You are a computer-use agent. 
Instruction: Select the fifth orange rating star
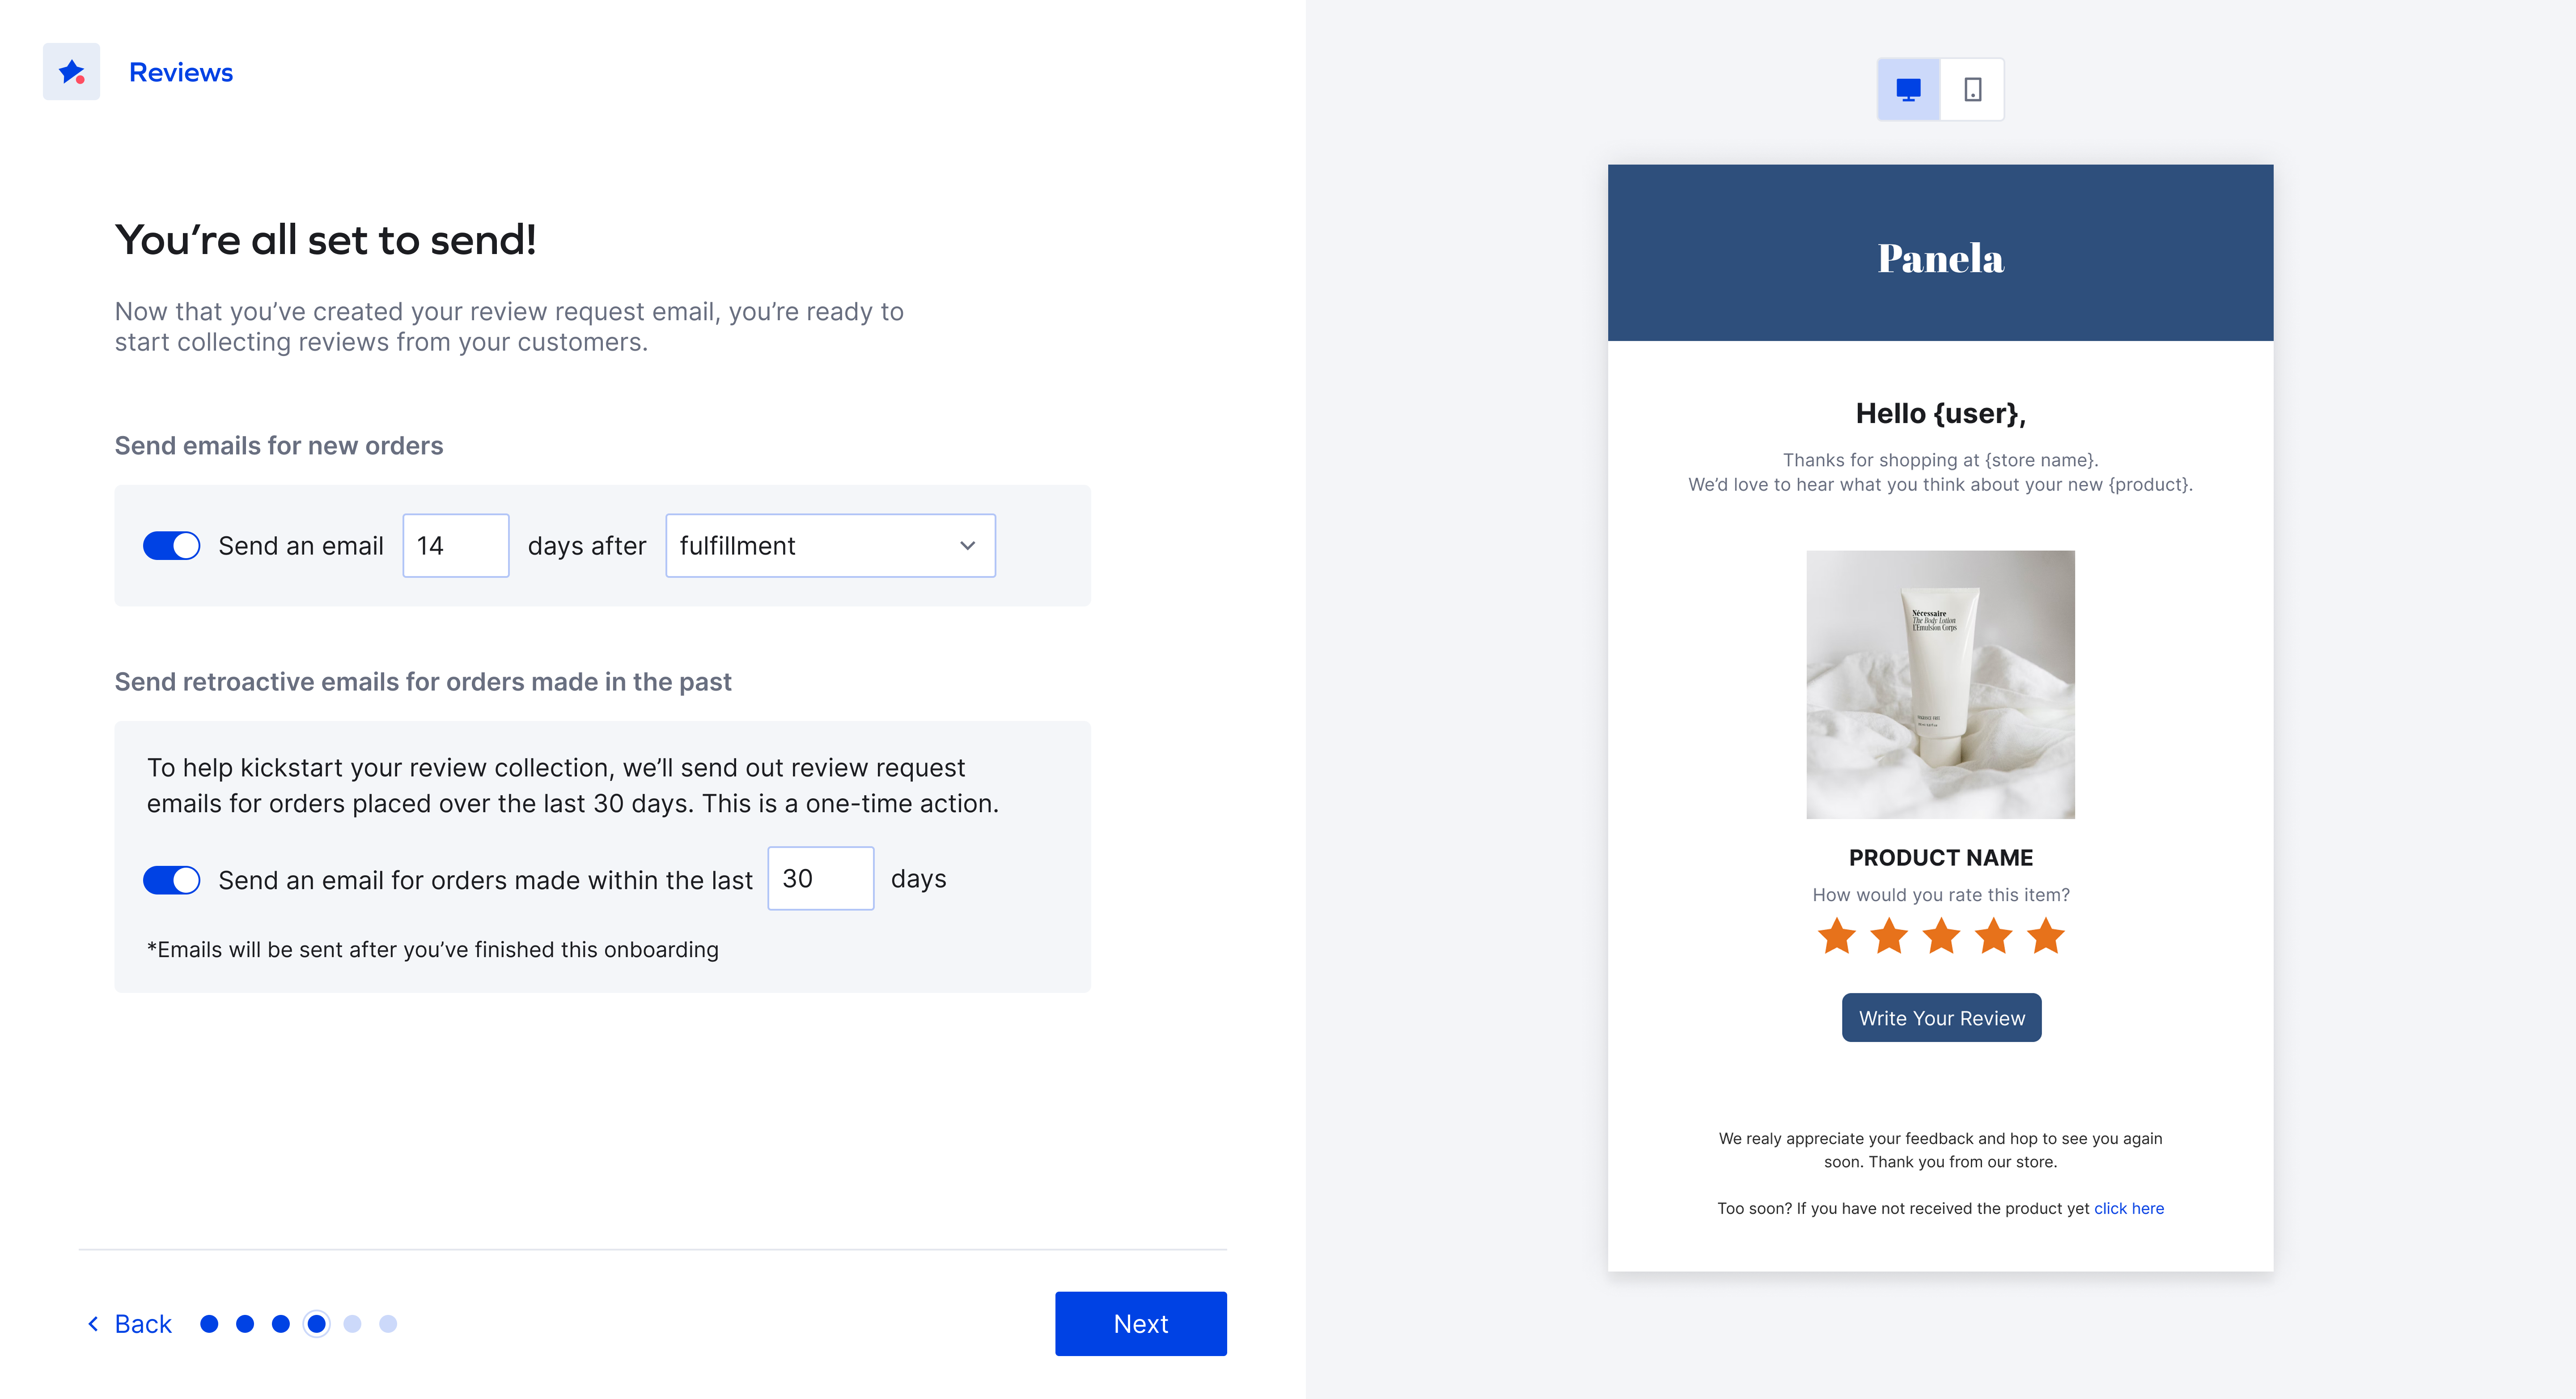point(2045,936)
